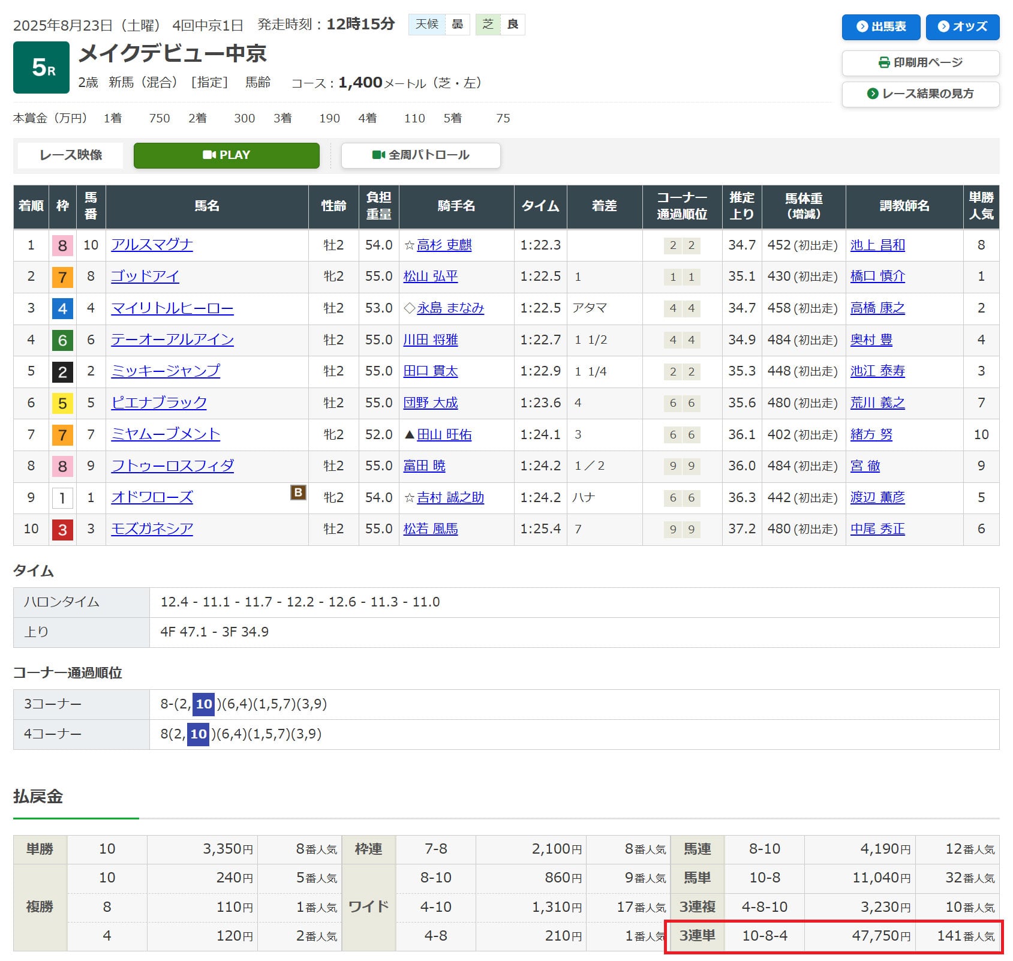This screenshot has height=961, width=1013.
Task: Open the レース結果の見方 help guide
Action: pos(920,94)
